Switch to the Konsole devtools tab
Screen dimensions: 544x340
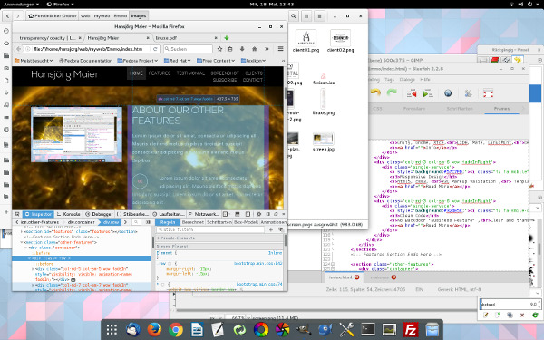[x=69, y=214]
